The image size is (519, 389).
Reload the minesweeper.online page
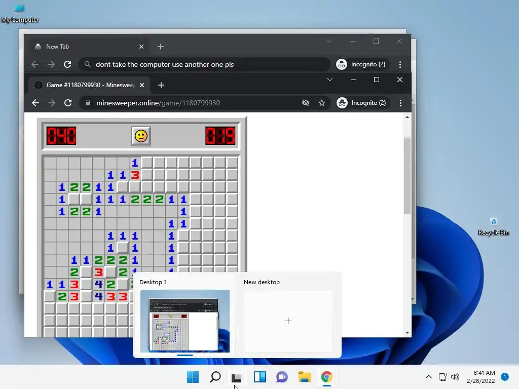pyautogui.click(x=68, y=103)
